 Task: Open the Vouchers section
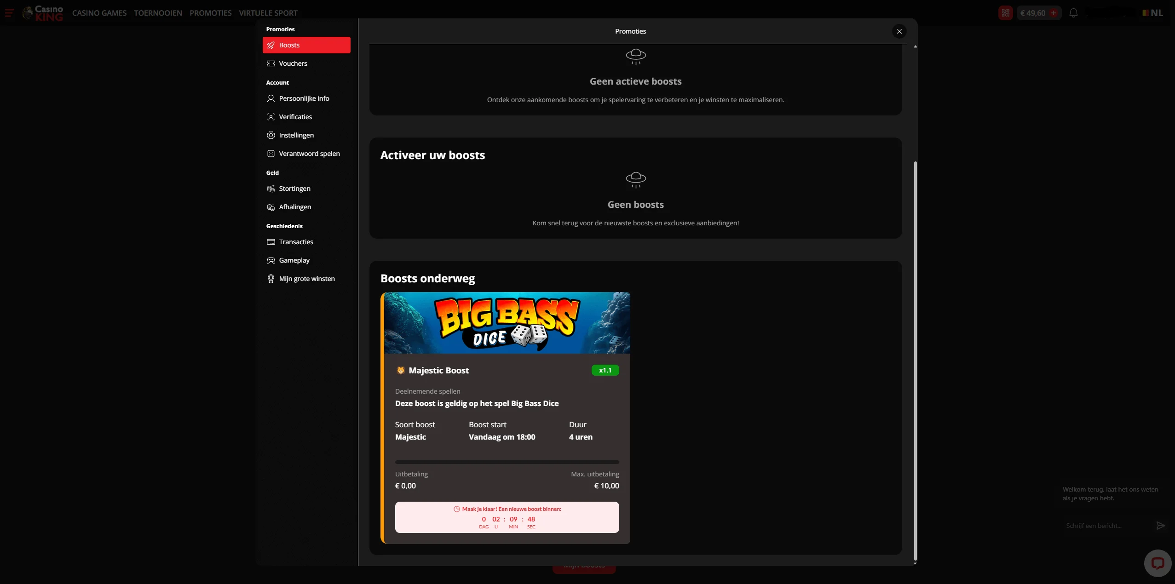(x=293, y=63)
